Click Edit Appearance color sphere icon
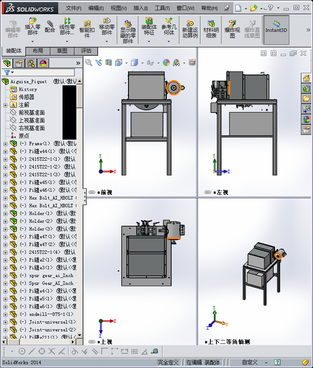313x368 pixels. [166, 62]
